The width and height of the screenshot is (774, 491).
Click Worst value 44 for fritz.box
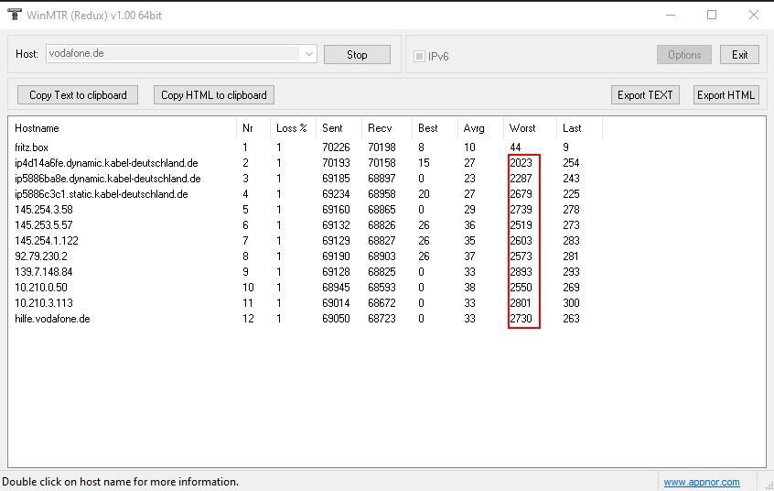click(515, 147)
